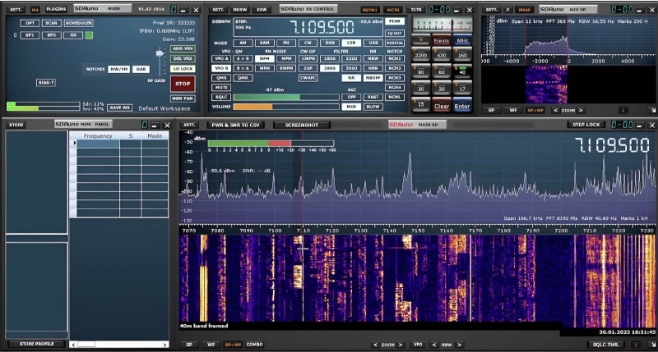Viewport: 658px width, 352px height.
Task: Click the SQLC THR. button
Action: pos(605,345)
